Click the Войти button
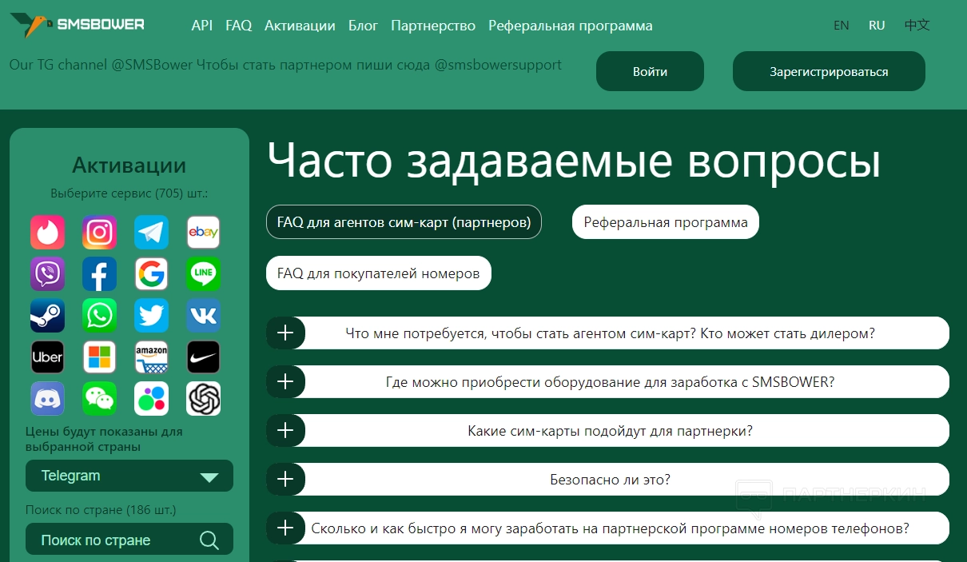This screenshot has width=967, height=562. [650, 72]
